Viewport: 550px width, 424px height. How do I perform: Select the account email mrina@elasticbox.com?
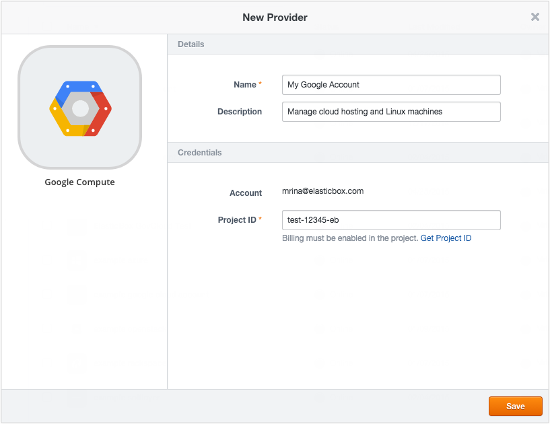click(322, 191)
